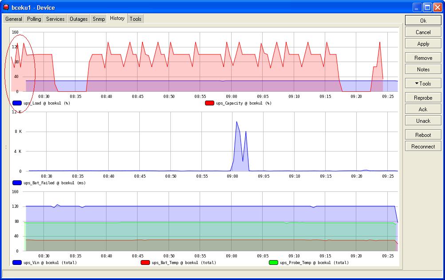The height and width of the screenshot is (280, 445).
Task: Click the Ack button
Action: click(x=423, y=109)
